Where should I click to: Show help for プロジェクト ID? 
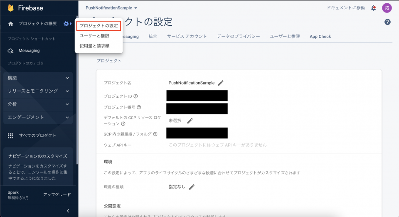coord(135,96)
